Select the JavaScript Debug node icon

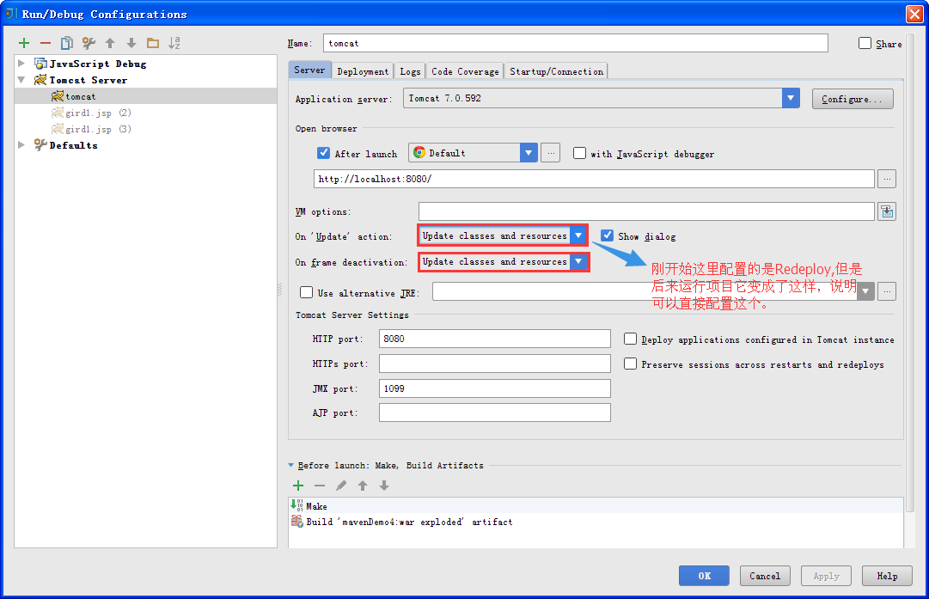click(40, 64)
